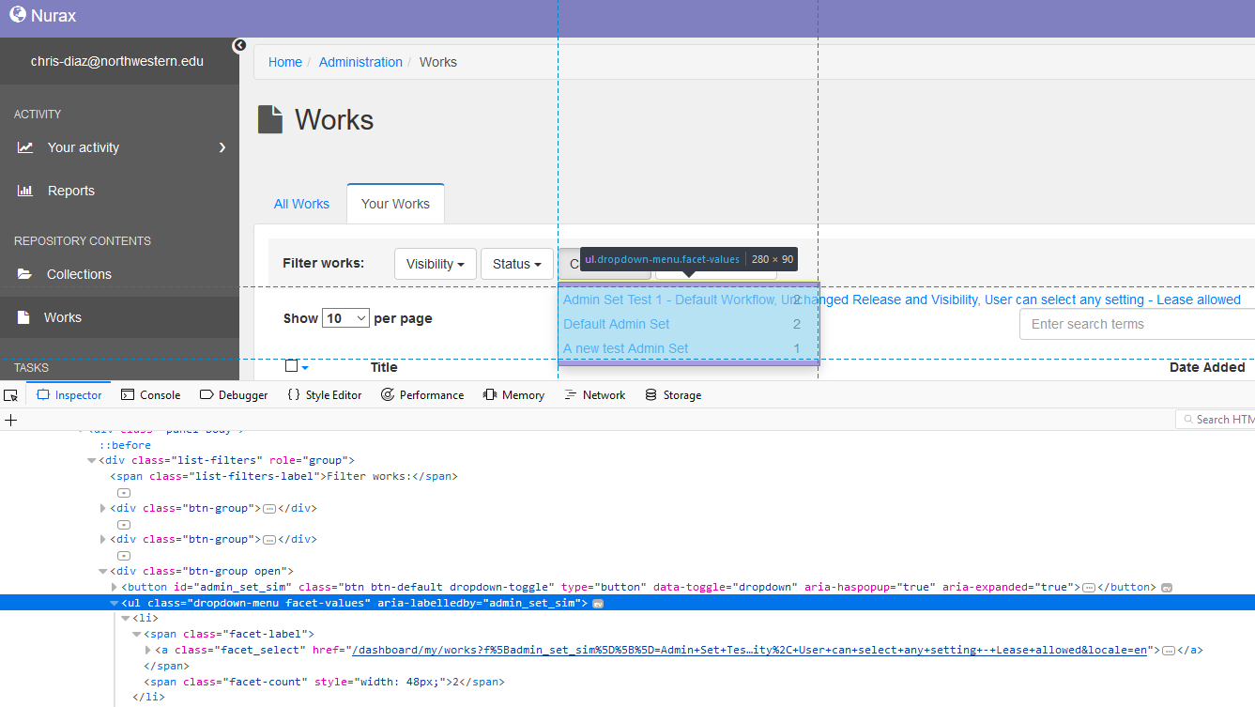Open the Style Editor devtools tab
Image resolution: width=1255 pixels, height=707 pixels.
(324, 395)
